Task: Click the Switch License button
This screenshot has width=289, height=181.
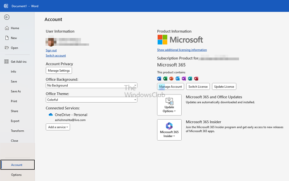Action: click(x=198, y=87)
